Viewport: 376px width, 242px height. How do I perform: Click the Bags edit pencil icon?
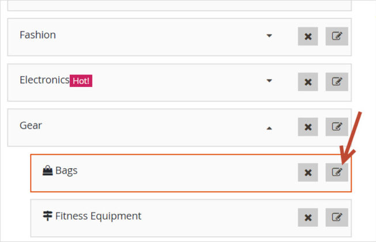point(337,172)
